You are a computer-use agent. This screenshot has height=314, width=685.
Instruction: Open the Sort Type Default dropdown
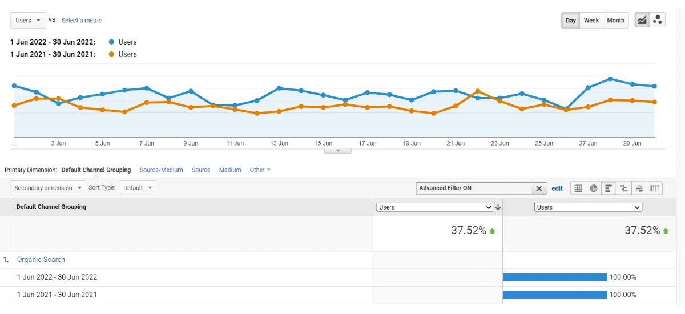point(138,188)
